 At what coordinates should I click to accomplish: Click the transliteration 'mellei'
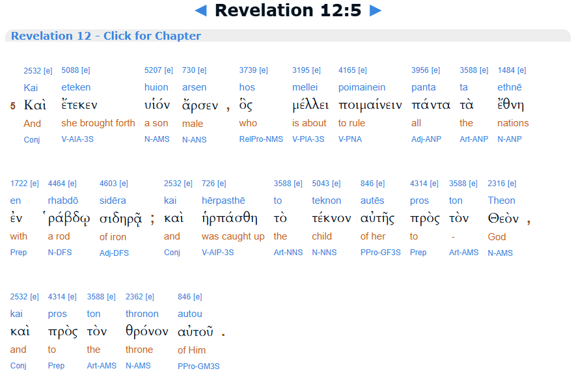tap(305, 87)
